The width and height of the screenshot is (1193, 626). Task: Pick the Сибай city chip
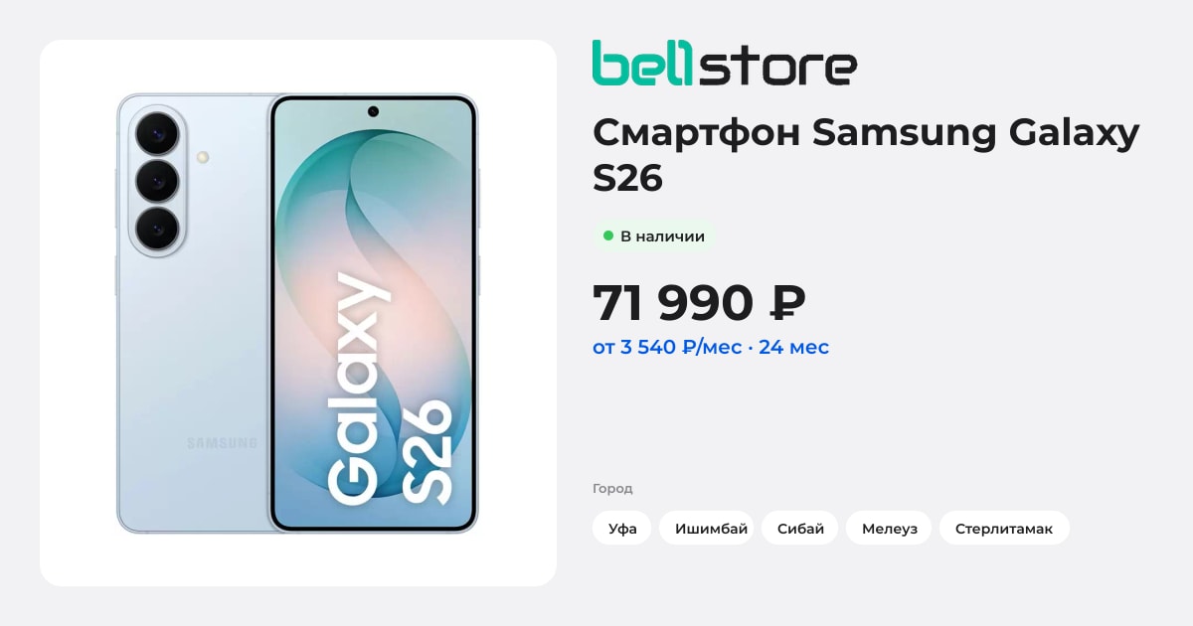(x=800, y=528)
